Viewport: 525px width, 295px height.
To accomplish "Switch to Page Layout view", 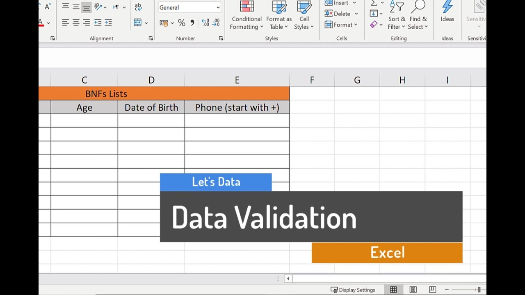I will pos(413,290).
